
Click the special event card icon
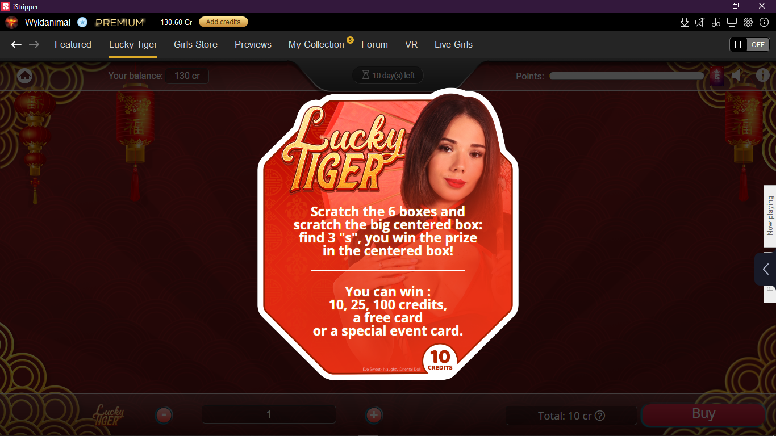click(x=716, y=76)
